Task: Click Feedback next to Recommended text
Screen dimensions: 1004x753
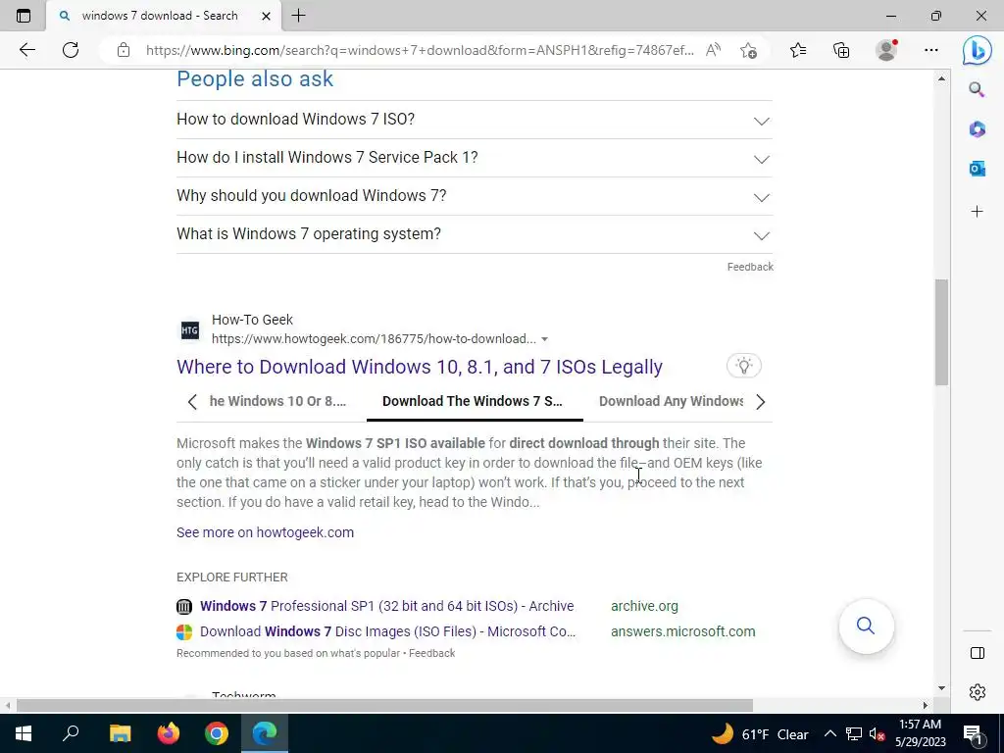Action: pyautogui.click(x=431, y=653)
